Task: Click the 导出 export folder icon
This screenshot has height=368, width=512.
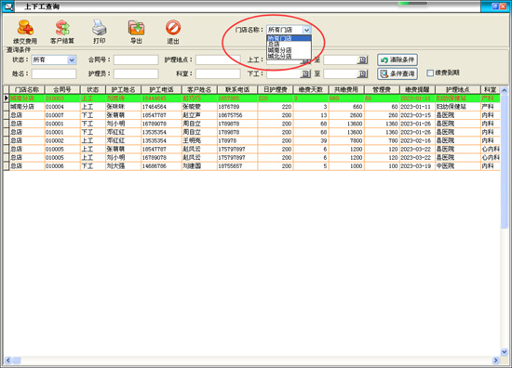Action: pos(136,27)
